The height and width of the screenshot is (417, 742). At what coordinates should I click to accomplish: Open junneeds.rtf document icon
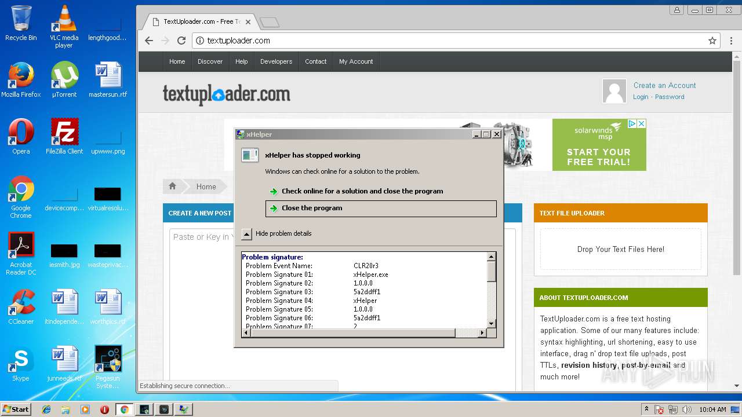coord(64,364)
